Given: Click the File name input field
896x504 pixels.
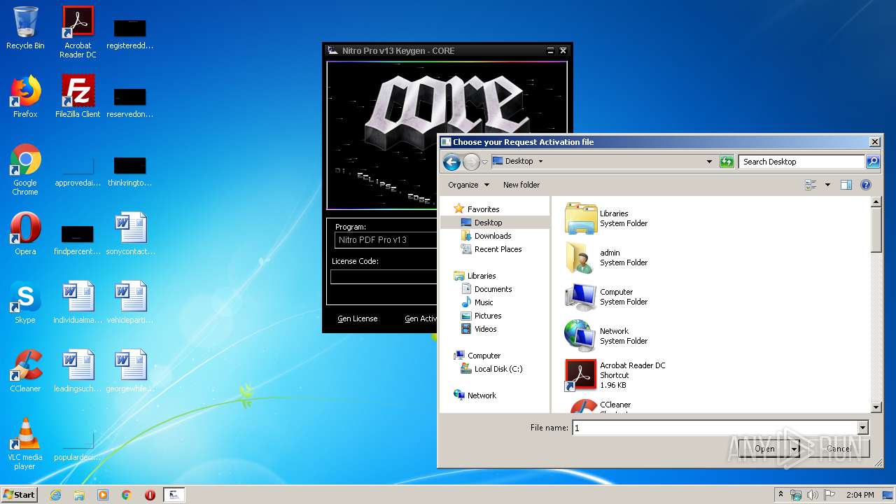Looking at the screenshot, I should tap(715, 428).
